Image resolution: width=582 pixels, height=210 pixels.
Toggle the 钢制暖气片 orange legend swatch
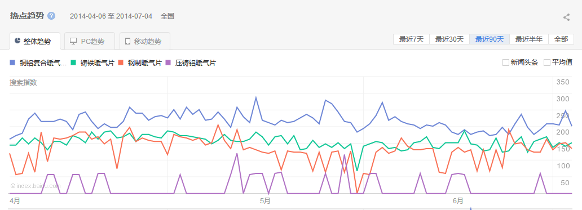click(121, 62)
